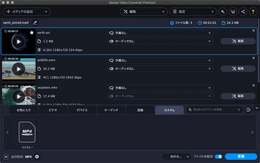Rename earth_joined.mp4 with the pencil icon
Viewport: 260px width, 163px height.
coord(35,23)
